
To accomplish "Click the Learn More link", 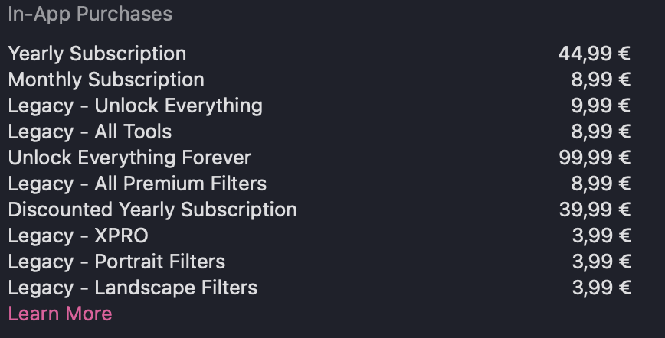I will click(60, 314).
